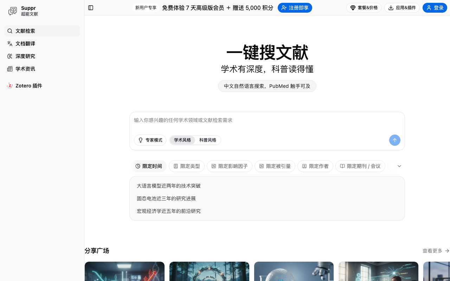Click the 分享广场 heading
The height and width of the screenshot is (281, 450).
[x=97, y=251]
